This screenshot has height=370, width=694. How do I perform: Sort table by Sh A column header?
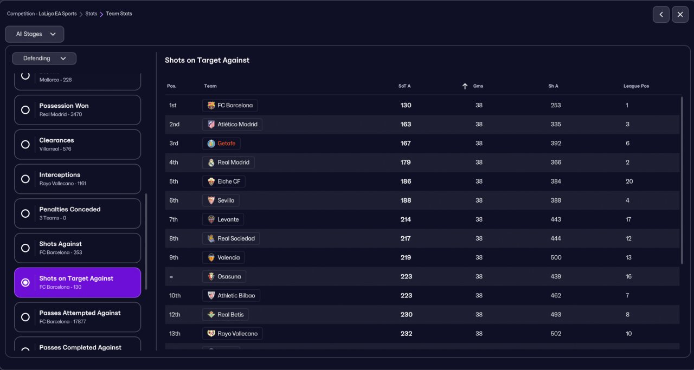[553, 86]
